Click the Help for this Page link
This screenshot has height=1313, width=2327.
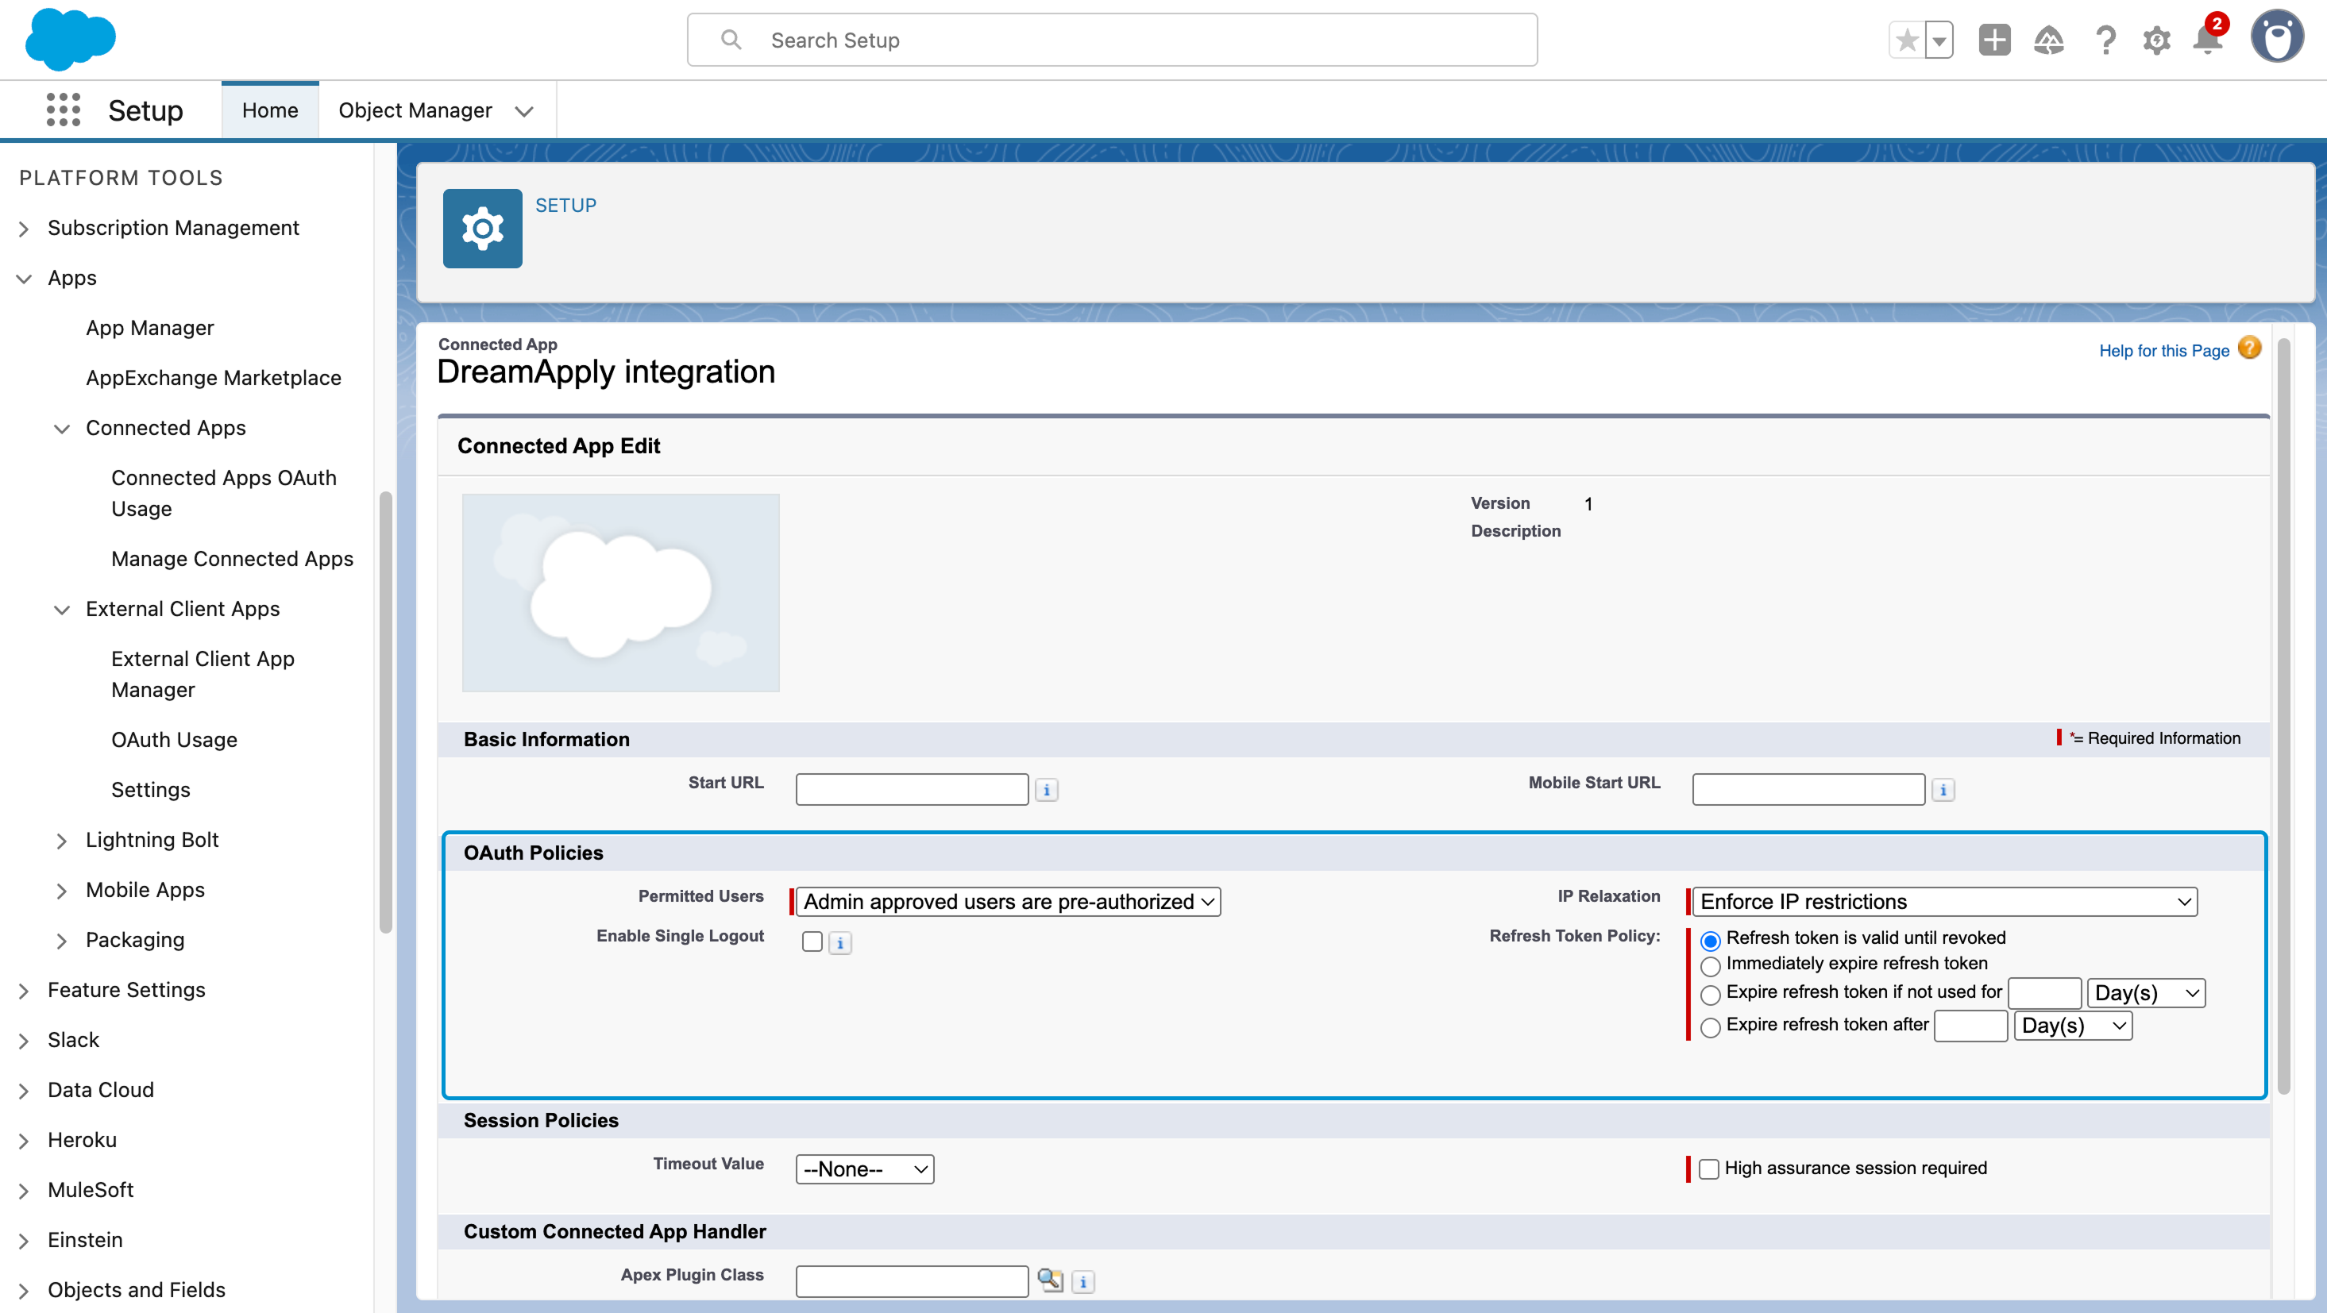coord(2163,350)
